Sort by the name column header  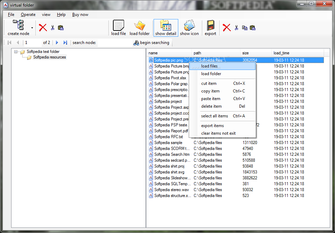point(169,53)
